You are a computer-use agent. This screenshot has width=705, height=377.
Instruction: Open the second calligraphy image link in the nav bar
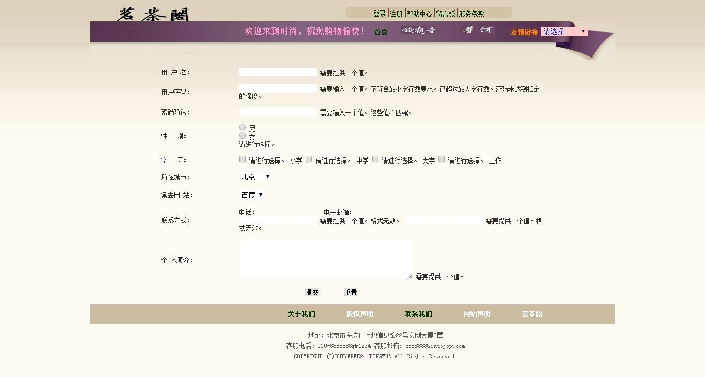478,30
